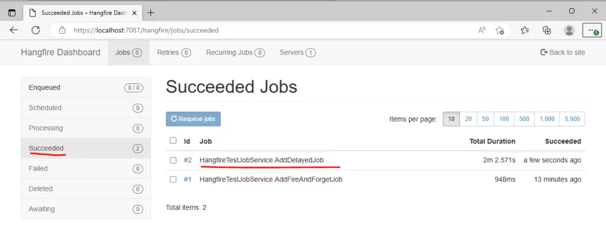Set items per page to 5,000
The image size is (606, 238).
coord(572,119)
